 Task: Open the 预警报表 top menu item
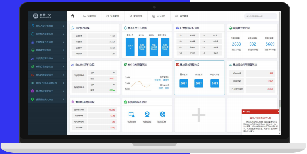90,16
